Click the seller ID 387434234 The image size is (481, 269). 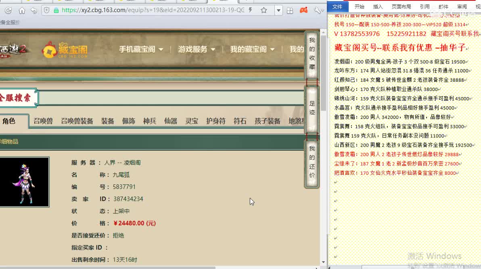[128, 199]
